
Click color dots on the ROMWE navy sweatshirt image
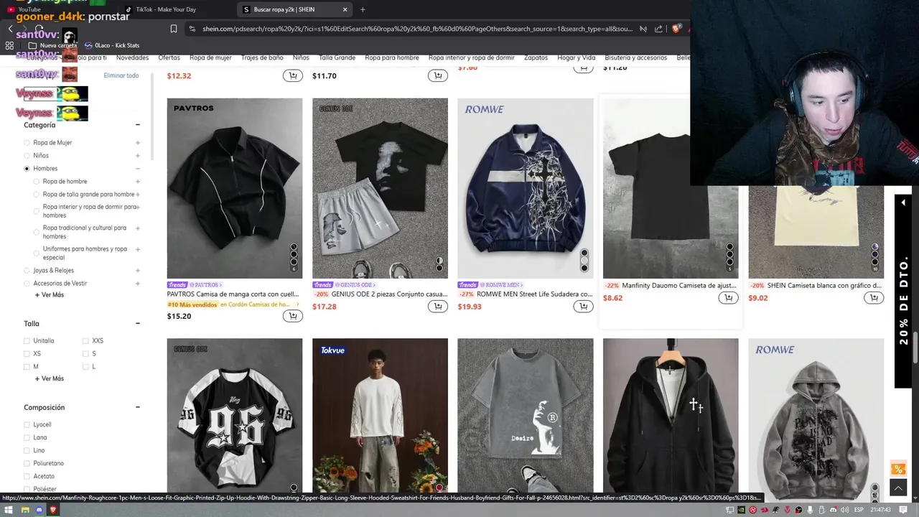tap(584, 261)
